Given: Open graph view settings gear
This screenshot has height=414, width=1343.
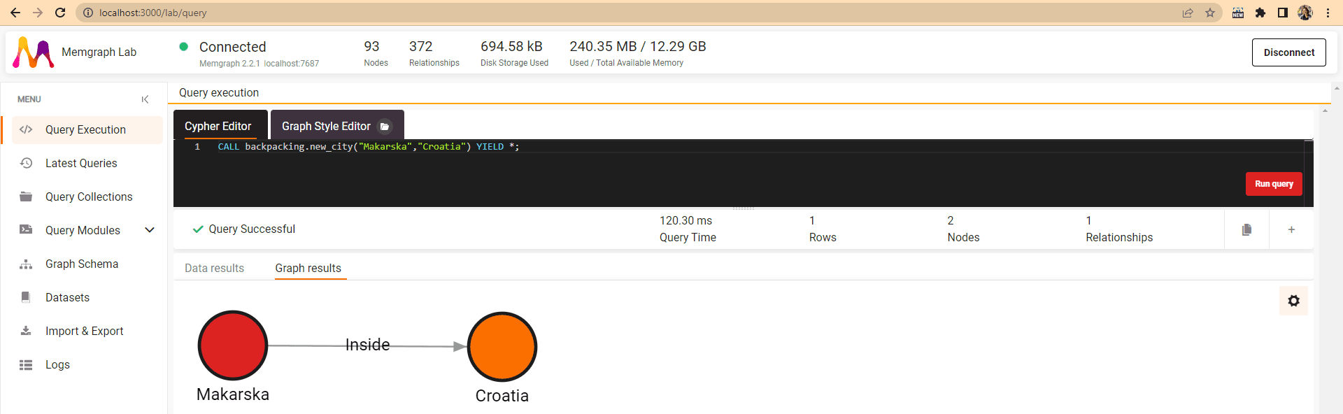Looking at the screenshot, I should pos(1293,301).
